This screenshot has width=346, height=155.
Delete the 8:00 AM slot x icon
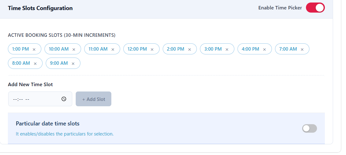coord(35,64)
